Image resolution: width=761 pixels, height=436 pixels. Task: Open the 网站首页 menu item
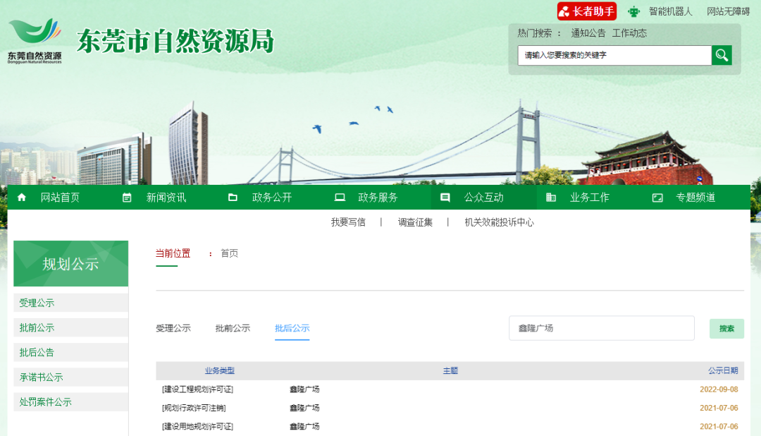[60, 198]
